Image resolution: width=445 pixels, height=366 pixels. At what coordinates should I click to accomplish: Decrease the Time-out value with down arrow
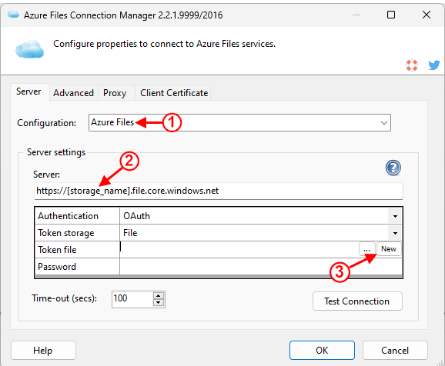pos(159,303)
